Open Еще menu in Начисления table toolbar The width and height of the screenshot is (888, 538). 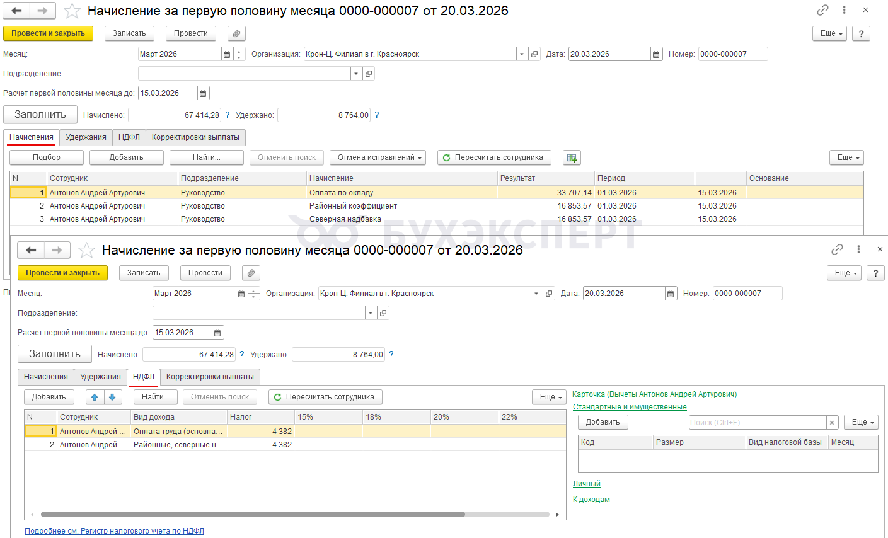click(x=846, y=157)
